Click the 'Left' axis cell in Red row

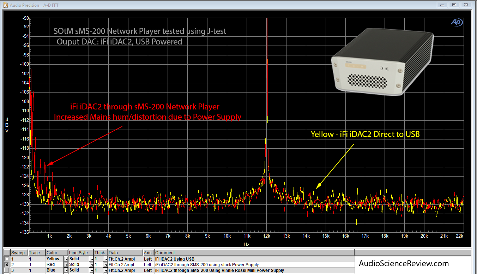(149, 265)
